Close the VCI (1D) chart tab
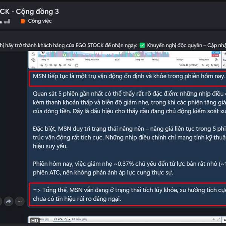The height and width of the screenshot is (226, 226). coord(69,220)
